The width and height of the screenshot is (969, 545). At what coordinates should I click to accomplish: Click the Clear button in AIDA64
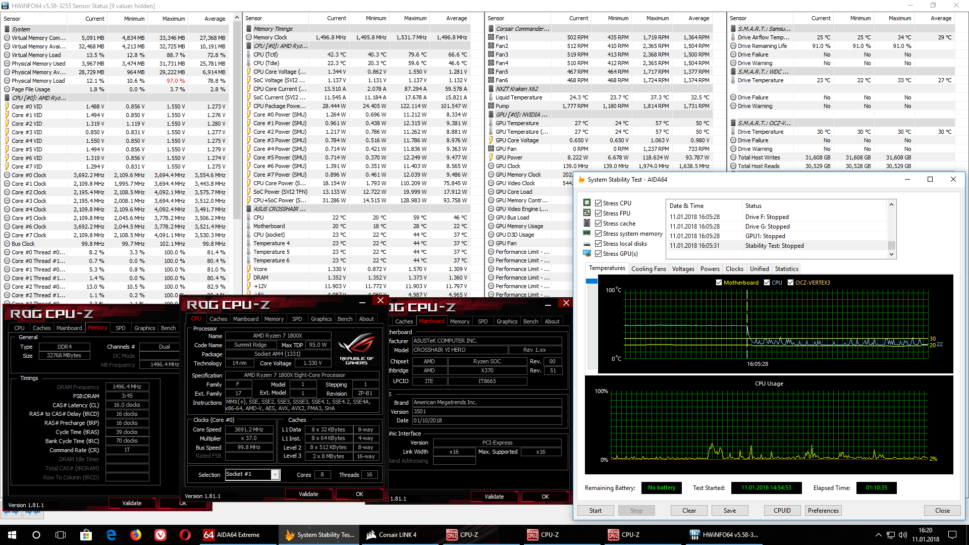click(689, 511)
